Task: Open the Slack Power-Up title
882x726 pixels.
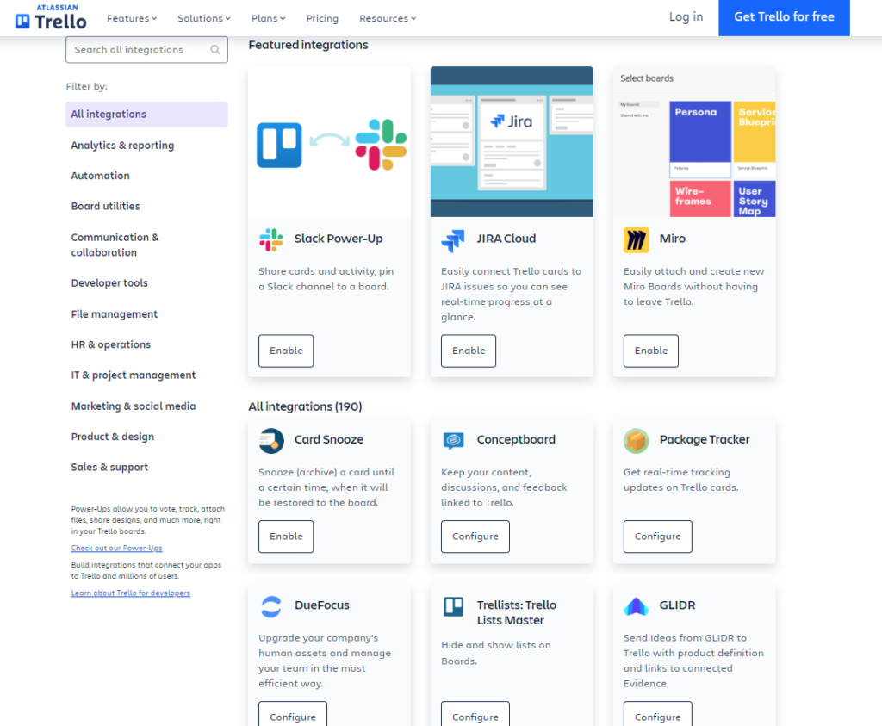Action: coord(339,239)
